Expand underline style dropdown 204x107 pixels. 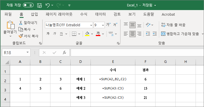(66, 34)
